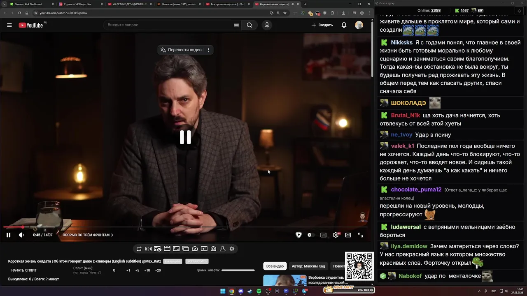Click the '+5' split minutes button
This screenshot has width=527, height=296.
[137, 271]
